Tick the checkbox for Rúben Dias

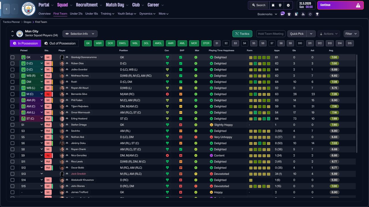point(12,63)
